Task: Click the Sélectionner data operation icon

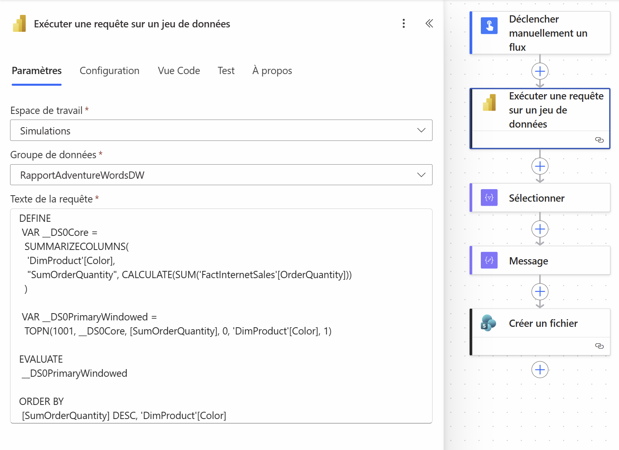Action: tap(489, 198)
